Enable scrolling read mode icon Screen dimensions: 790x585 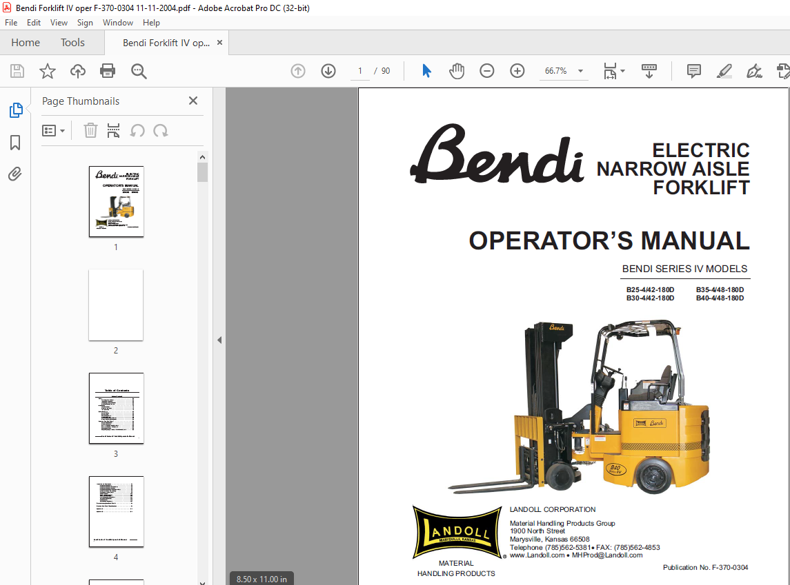click(x=649, y=71)
